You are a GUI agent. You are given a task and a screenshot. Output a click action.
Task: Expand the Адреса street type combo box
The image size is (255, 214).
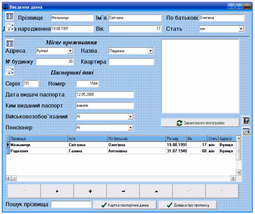[70, 51]
